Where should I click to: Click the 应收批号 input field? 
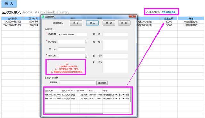point(73,34)
